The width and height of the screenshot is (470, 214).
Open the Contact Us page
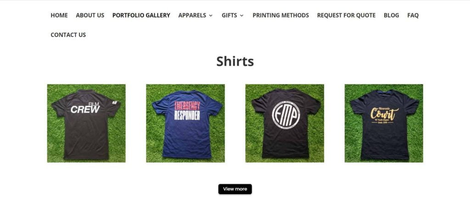tap(68, 35)
